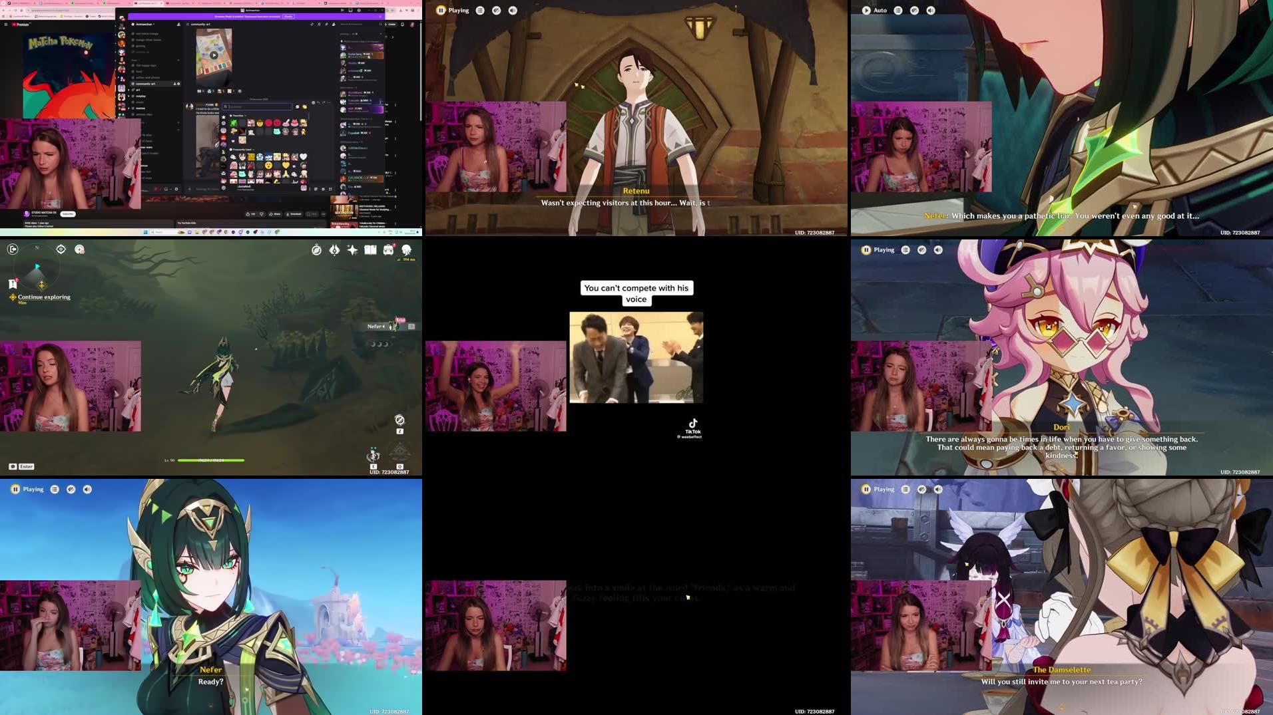The width and height of the screenshot is (1273, 715).
Task: Open the Battle Pass emblem icon
Action: [334, 250]
